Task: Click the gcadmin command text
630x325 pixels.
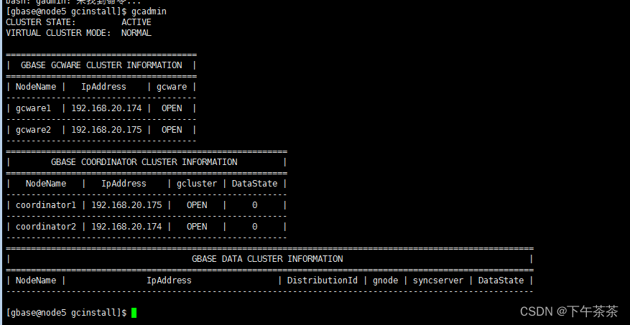Action: click(x=149, y=12)
